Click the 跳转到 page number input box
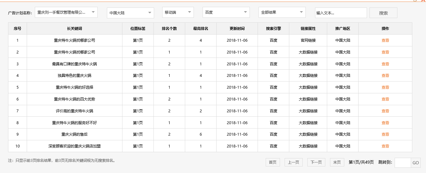This screenshot has height=173, width=426. click(x=403, y=163)
